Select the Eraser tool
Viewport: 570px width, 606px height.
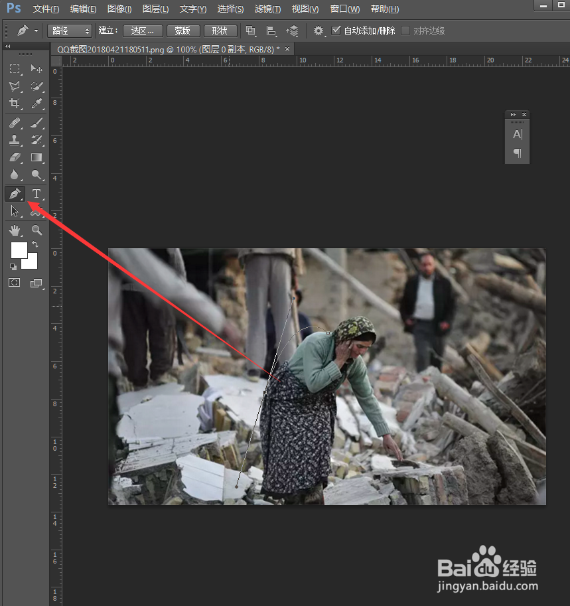(15, 158)
